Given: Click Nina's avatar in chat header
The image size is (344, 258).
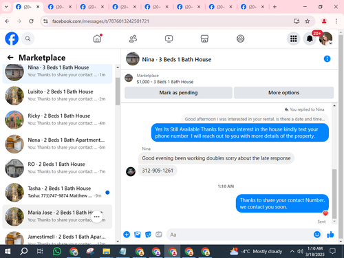Looking at the screenshot, I should [133, 59].
